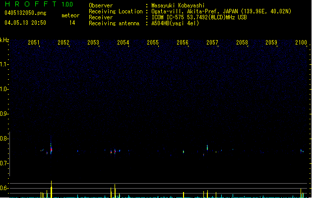The image size is (312, 198).
Task: Click the HROFFT 1.0.0 title text
Action: pyautogui.click(x=39, y=4)
